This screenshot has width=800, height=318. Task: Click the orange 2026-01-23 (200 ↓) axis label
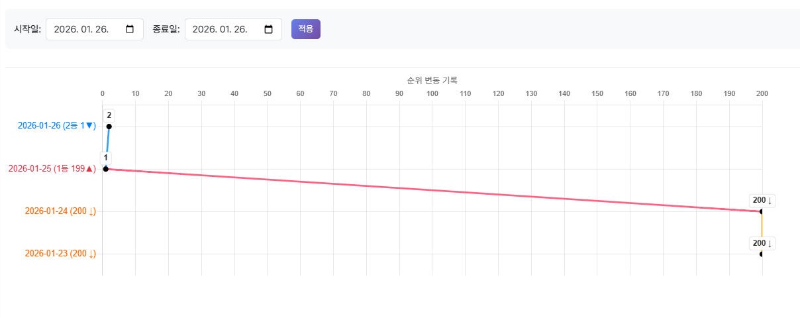60,254
